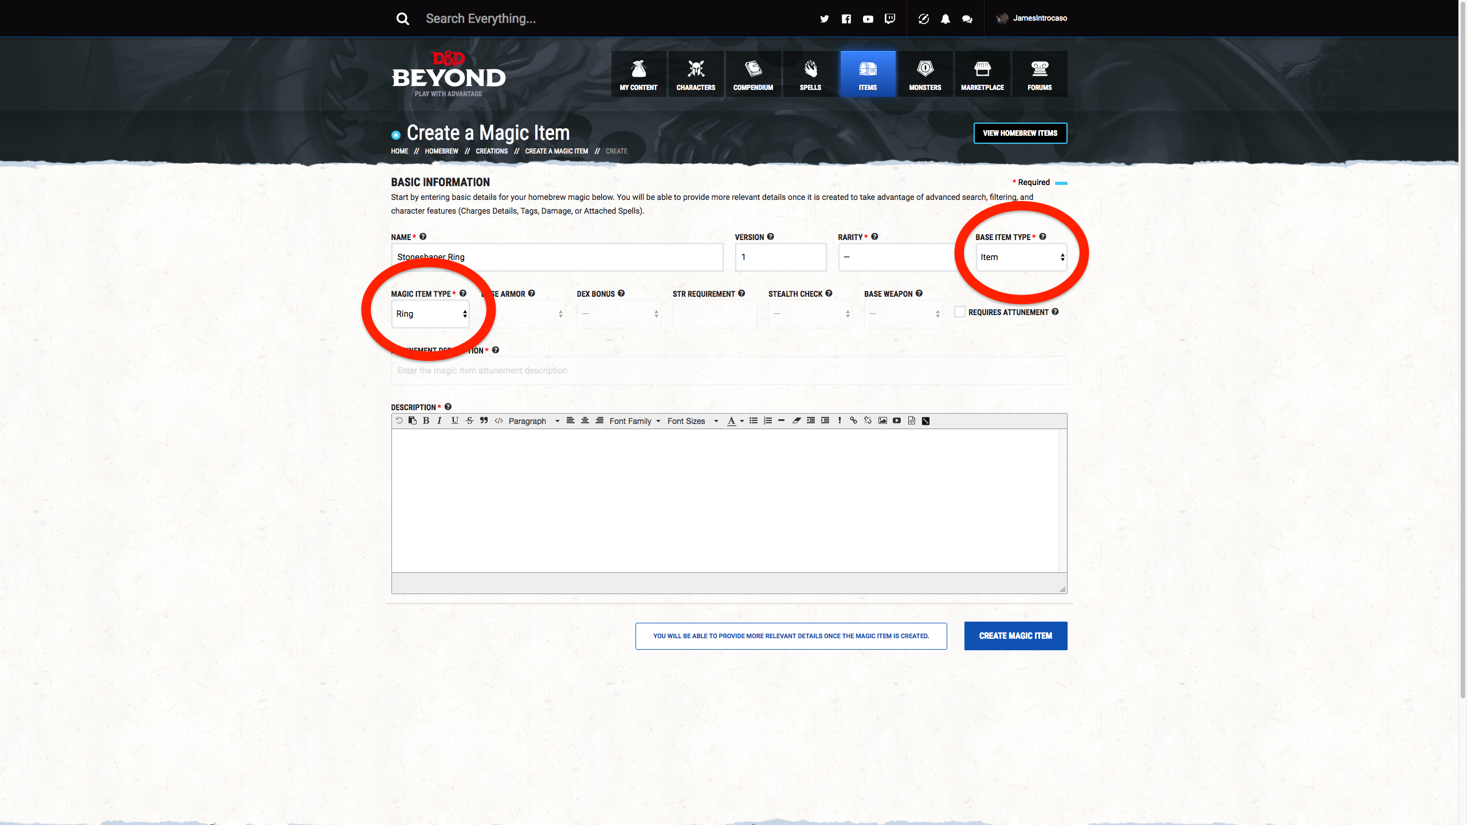Align text left
The image size is (1467, 825).
coord(570,421)
